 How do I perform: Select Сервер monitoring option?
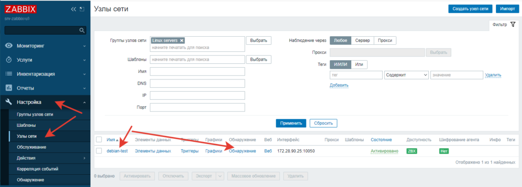[x=362, y=40]
